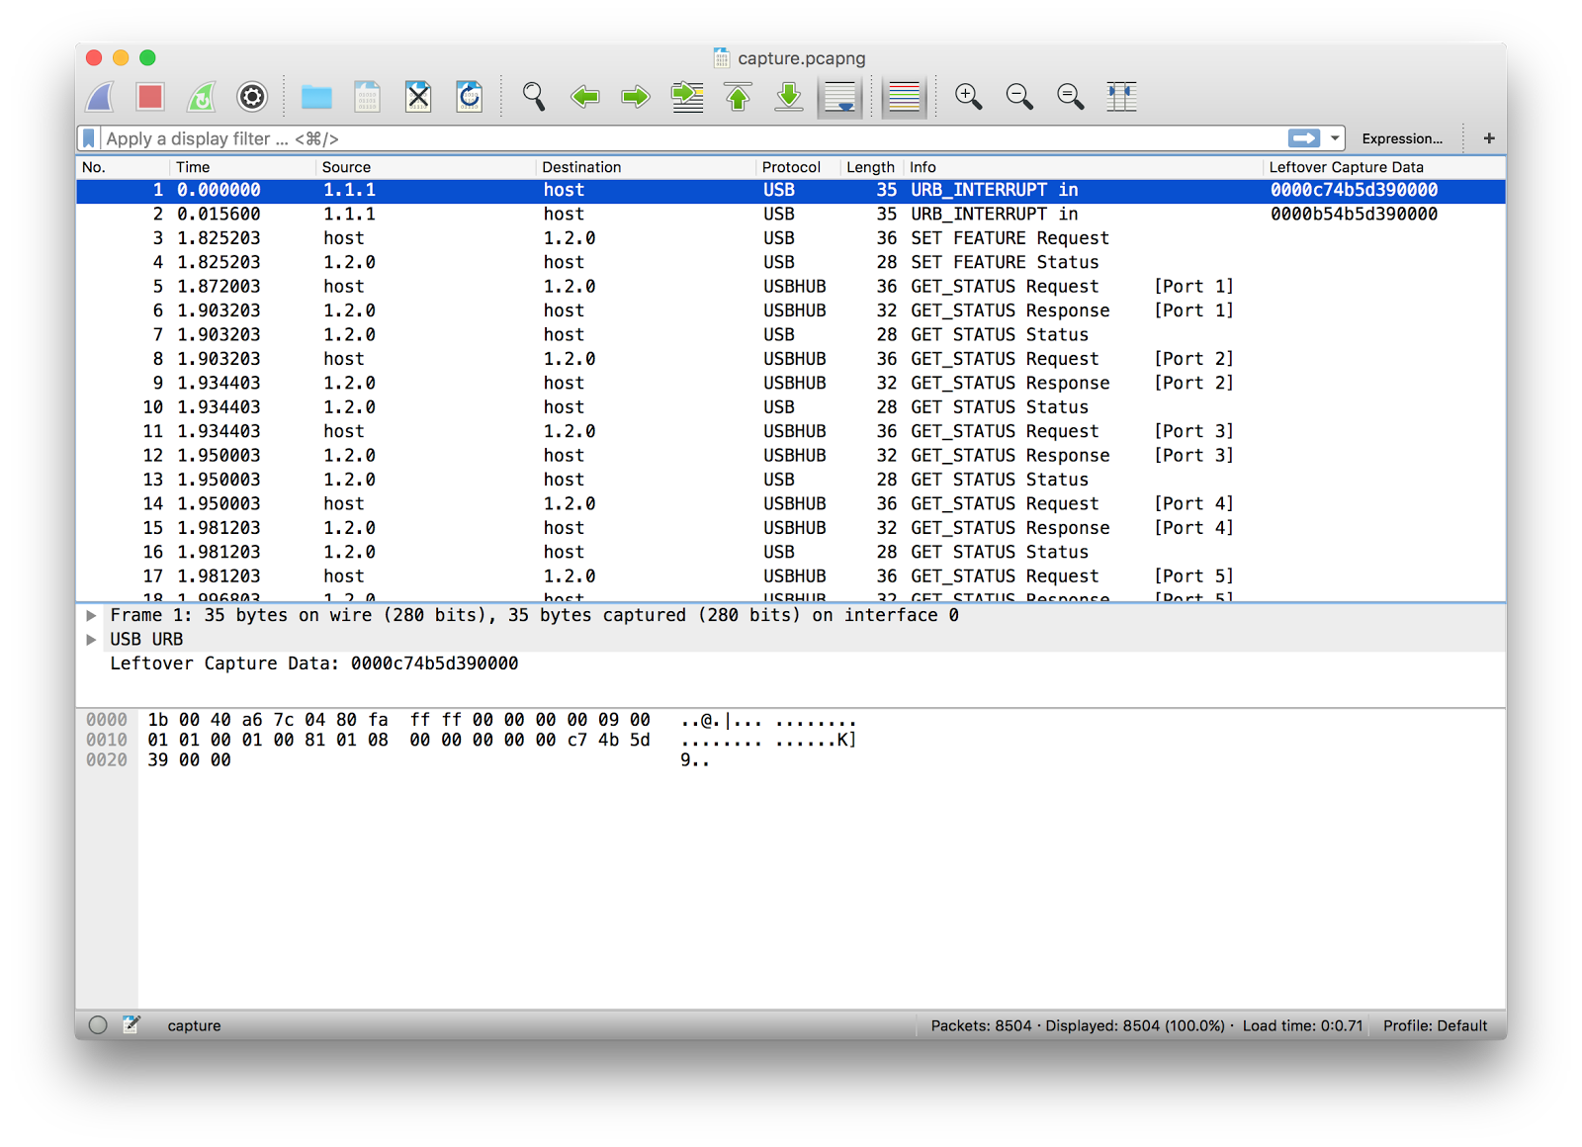This screenshot has width=1582, height=1147.
Task: Click the Profile: Default status bar entry
Action: click(1435, 1025)
